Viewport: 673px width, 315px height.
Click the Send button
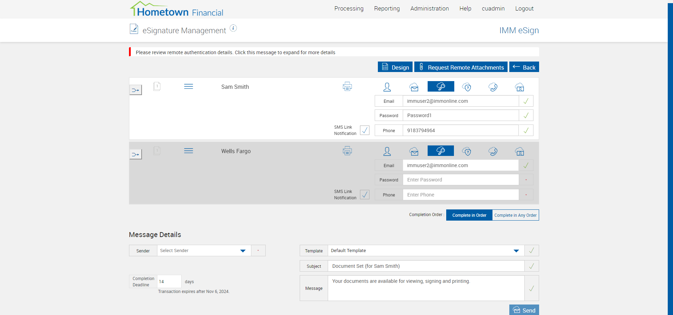pyautogui.click(x=524, y=310)
